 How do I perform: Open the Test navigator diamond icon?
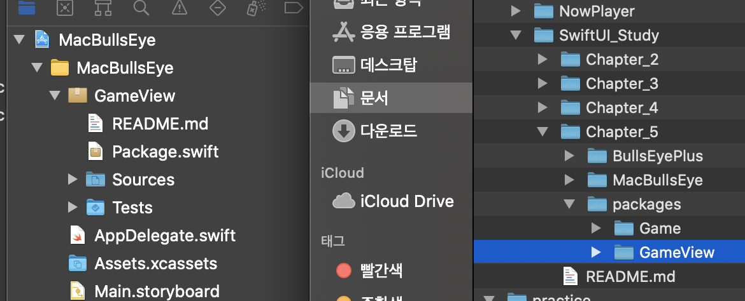pos(217,7)
